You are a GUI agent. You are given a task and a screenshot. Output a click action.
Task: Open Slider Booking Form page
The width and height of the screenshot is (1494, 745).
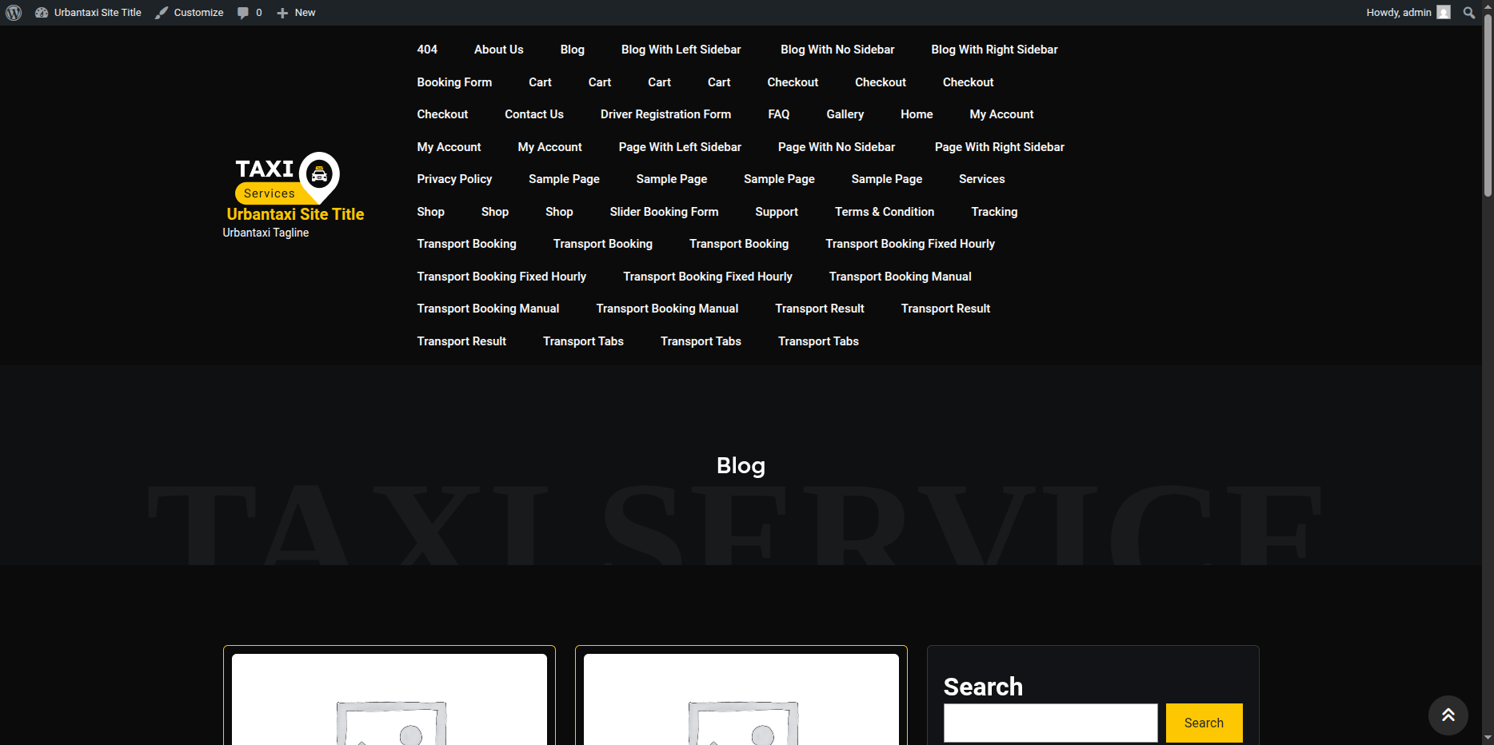click(x=664, y=212)
